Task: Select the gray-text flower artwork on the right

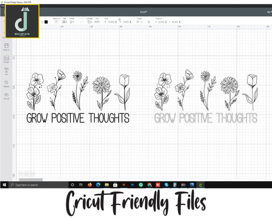Action: pyautogui.click(x=206, y=90)
